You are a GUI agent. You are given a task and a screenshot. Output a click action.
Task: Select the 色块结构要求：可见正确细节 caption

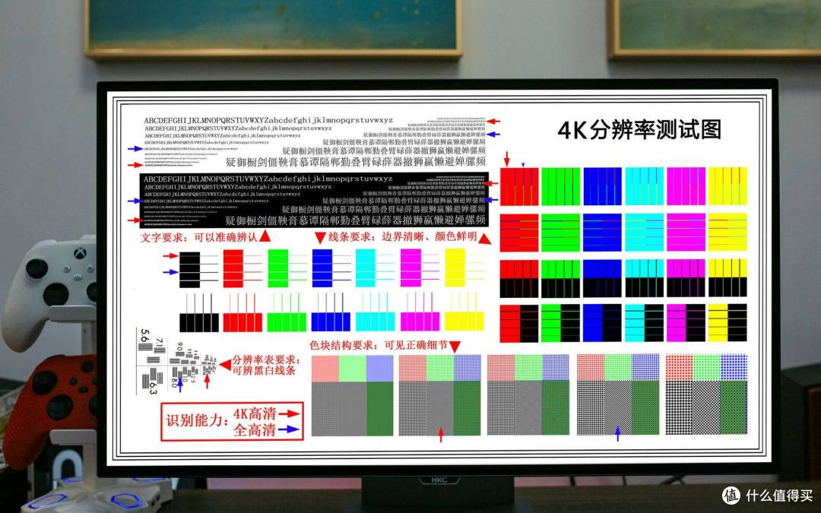[379, 346]
